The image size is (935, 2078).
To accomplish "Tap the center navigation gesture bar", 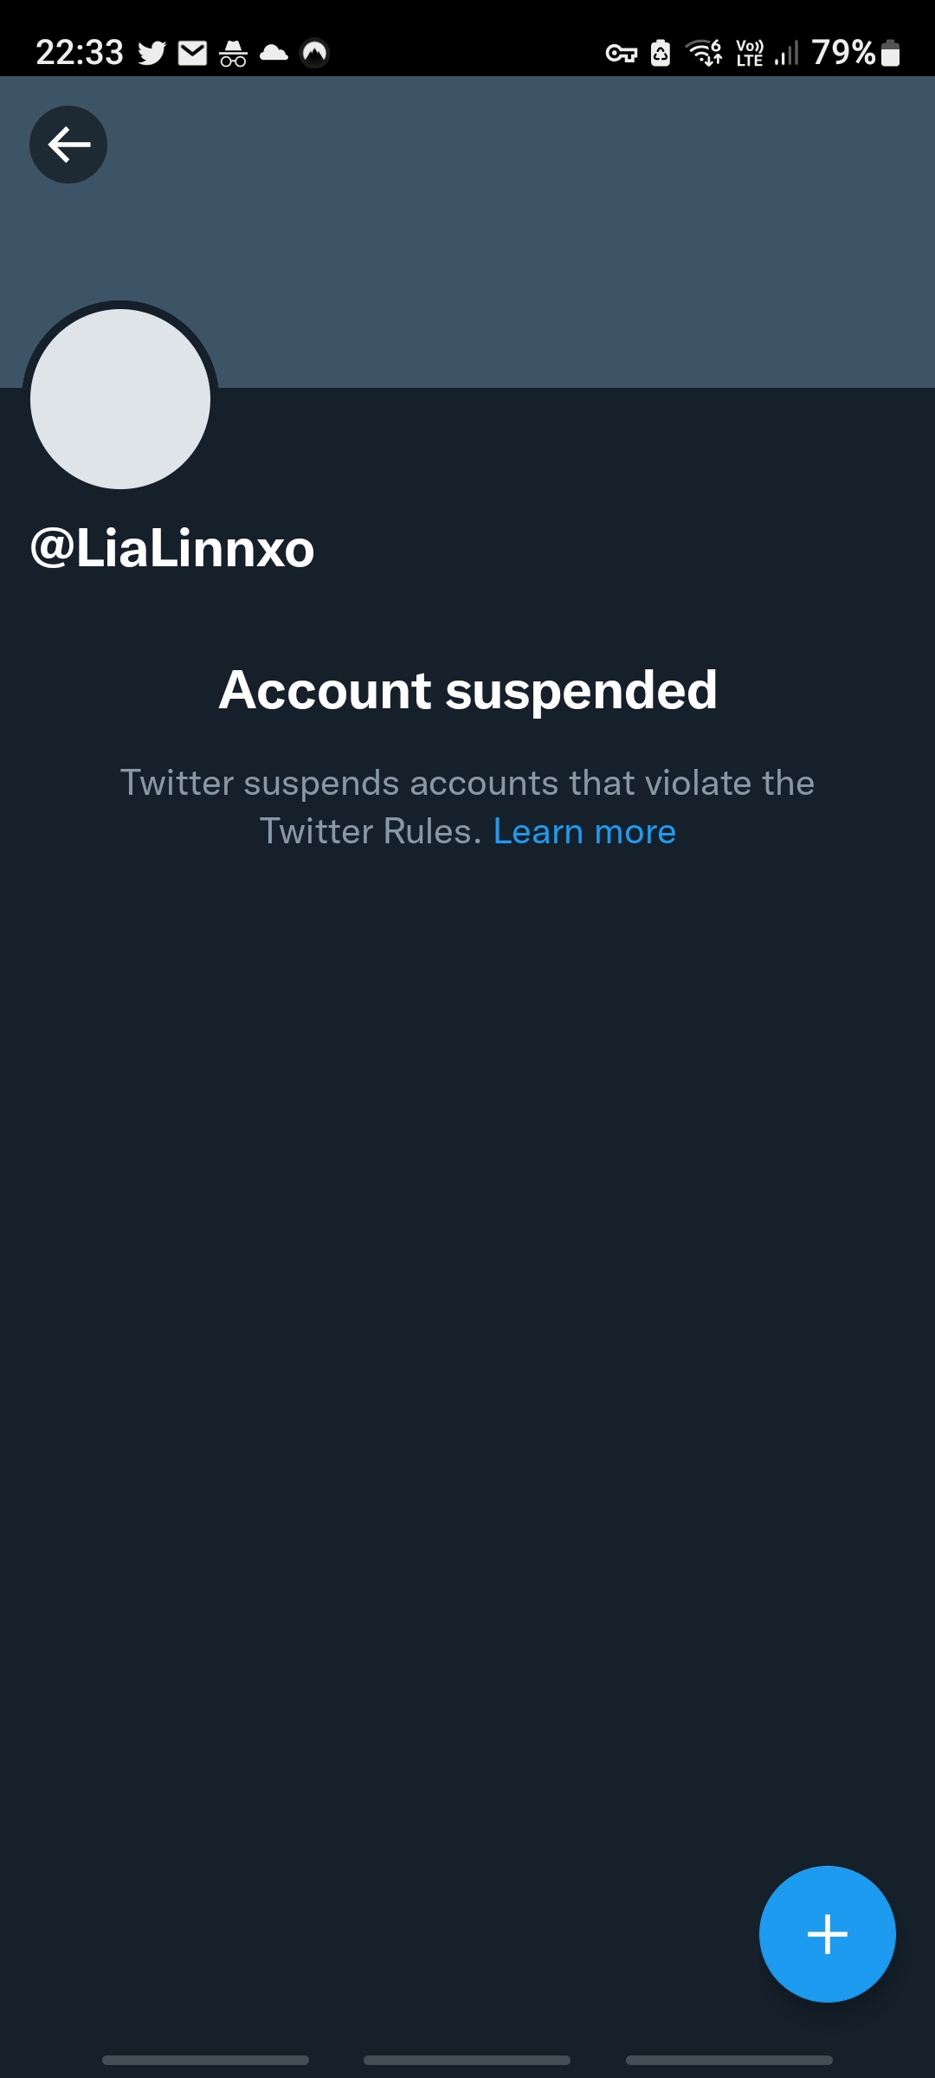I will point(467,2060).
